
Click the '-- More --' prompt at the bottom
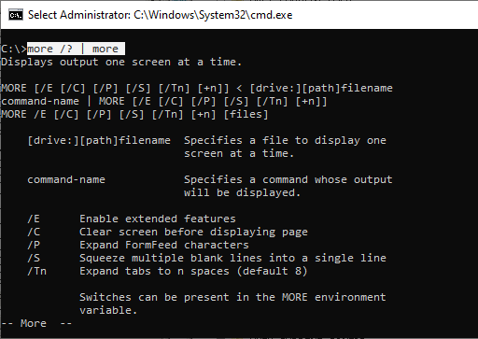(36, 323)
